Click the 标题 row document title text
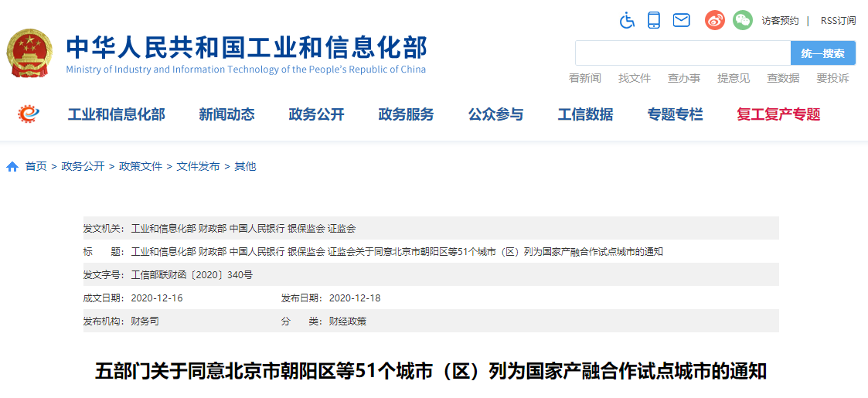868x398 pixels. click(397, 251)
